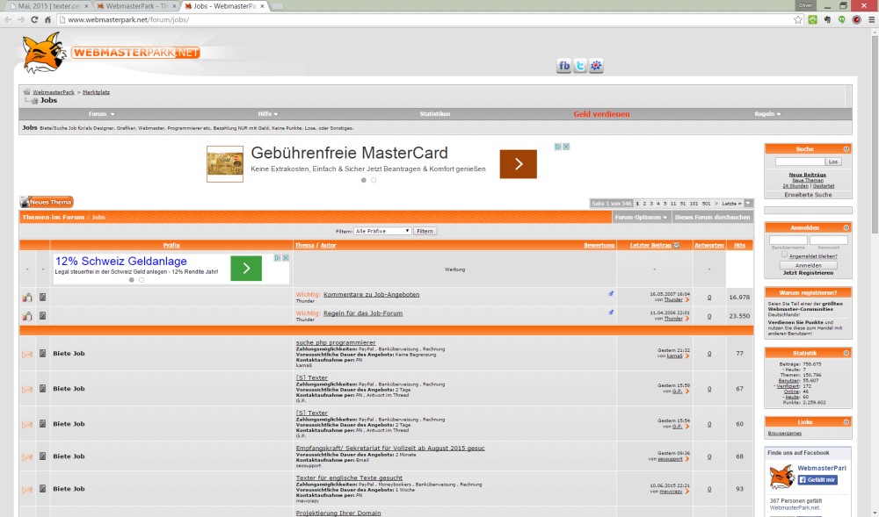Click the bookmark star in address bar
The height and width of the screenshot is (517, 879).
798,19
